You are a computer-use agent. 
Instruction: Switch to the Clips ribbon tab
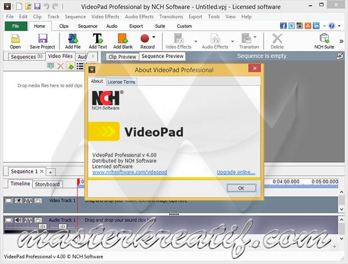[63, 26]
